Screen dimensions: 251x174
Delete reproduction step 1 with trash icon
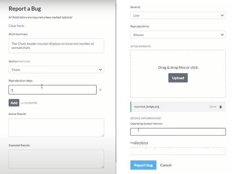[x=100, y=90]
